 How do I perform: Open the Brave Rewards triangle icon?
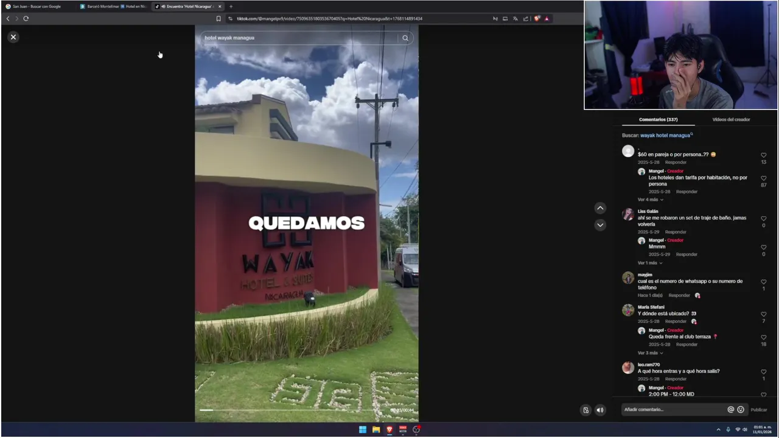click(x=547, y=18)
